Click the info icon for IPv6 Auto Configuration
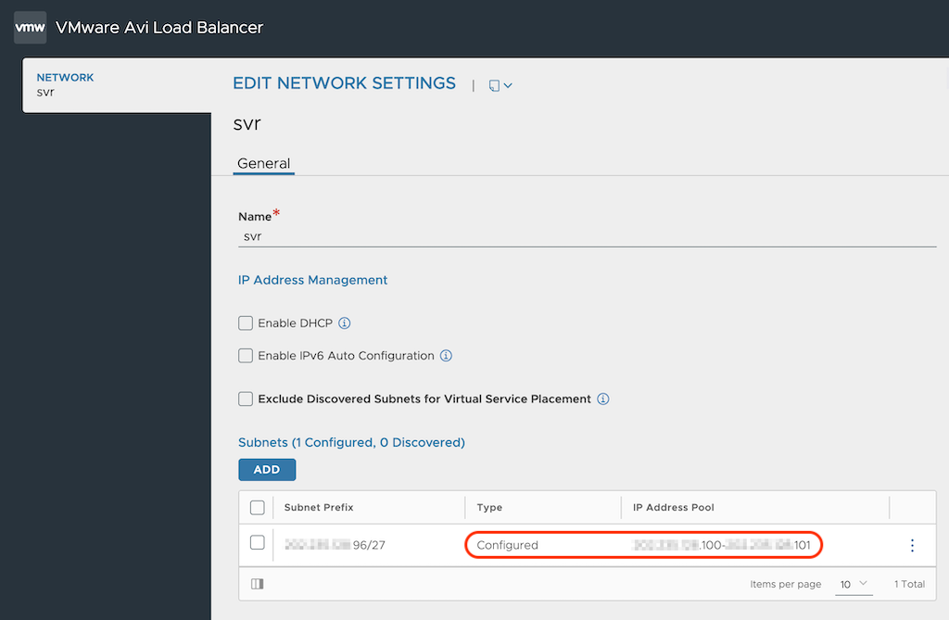The width and height of the screenshot is (949, 620). pyautogui.click(x=446, y=356)
